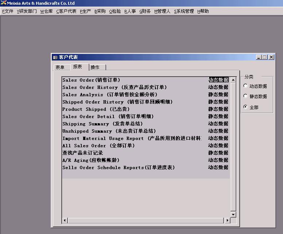Open the C客户代表 menu
The width and height of the screenshot is (283, 234).
click(x=66, y=11)
